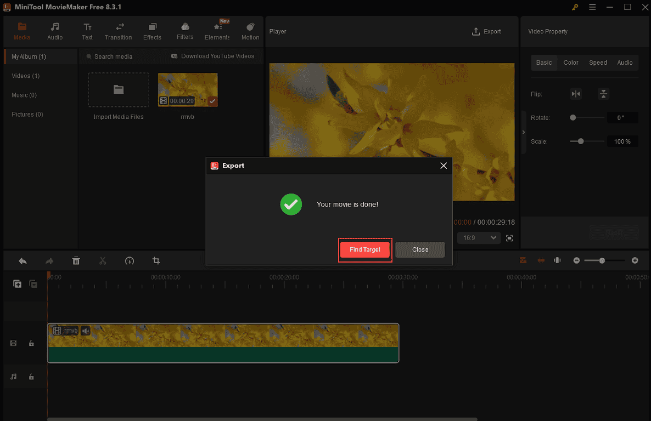Open the 16:9 aspect ratio dropdown

coord(478,237)
